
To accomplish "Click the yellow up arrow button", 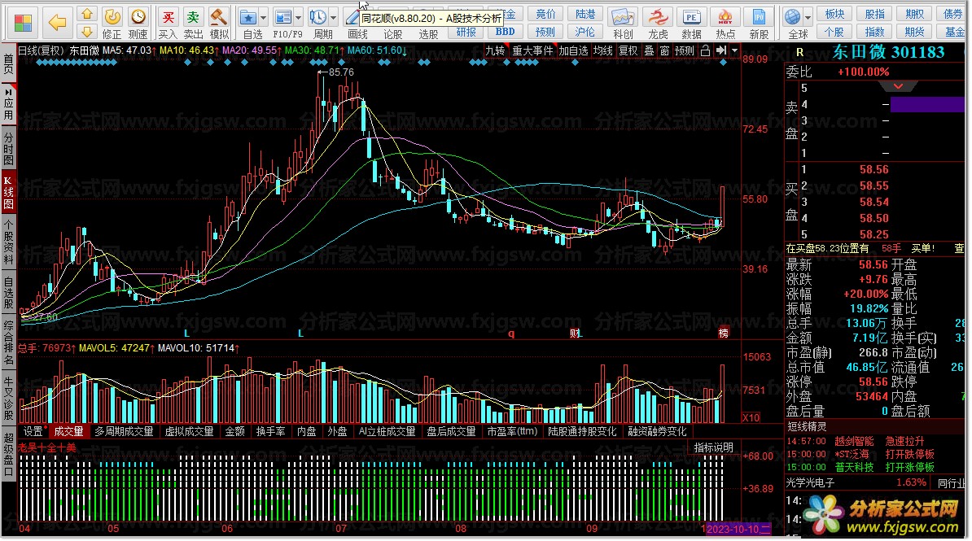I will (x=87, y=14).
